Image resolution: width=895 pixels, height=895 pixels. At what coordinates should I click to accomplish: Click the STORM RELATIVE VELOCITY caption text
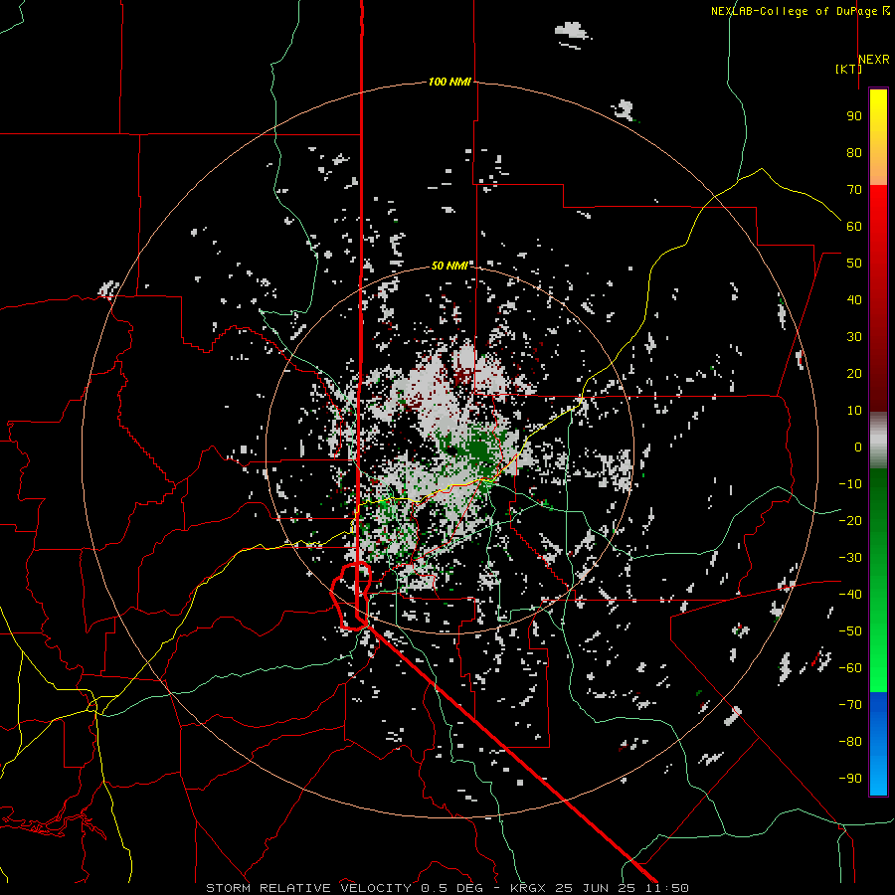pos(308,888)
